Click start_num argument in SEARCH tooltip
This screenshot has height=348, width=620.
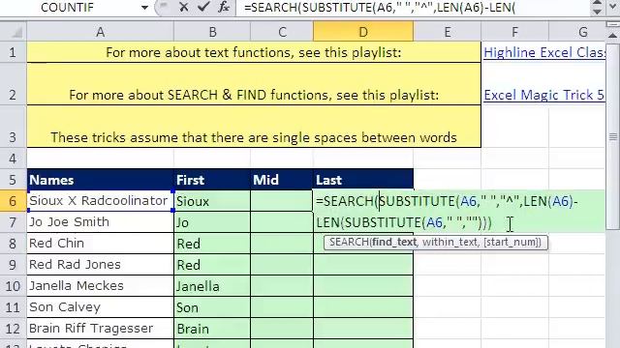511,242
